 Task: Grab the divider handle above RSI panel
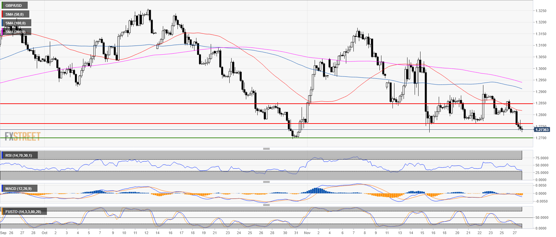pyautogui.click(x=266, y=149)
